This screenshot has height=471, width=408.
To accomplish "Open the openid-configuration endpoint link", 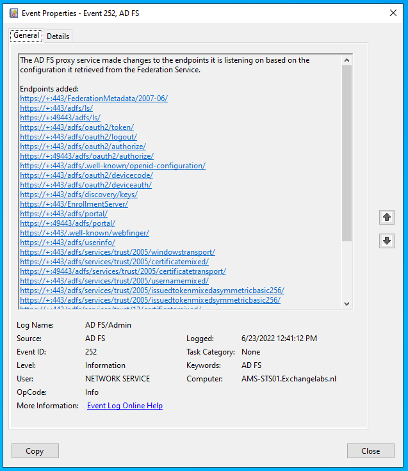I will coord(112,166).
